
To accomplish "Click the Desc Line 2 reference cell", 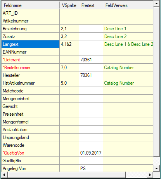I will [x=128, y=36].
